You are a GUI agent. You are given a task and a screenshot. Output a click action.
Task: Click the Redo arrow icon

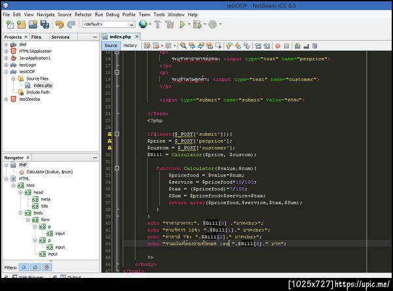tap(71, 24)
